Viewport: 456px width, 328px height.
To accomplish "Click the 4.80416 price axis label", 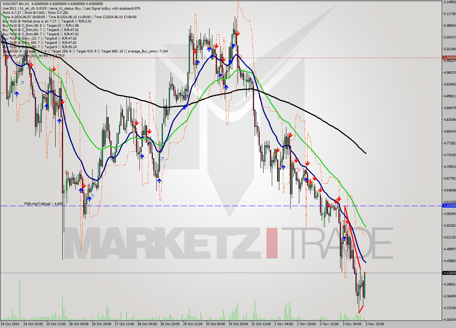I will click(450, 132).
